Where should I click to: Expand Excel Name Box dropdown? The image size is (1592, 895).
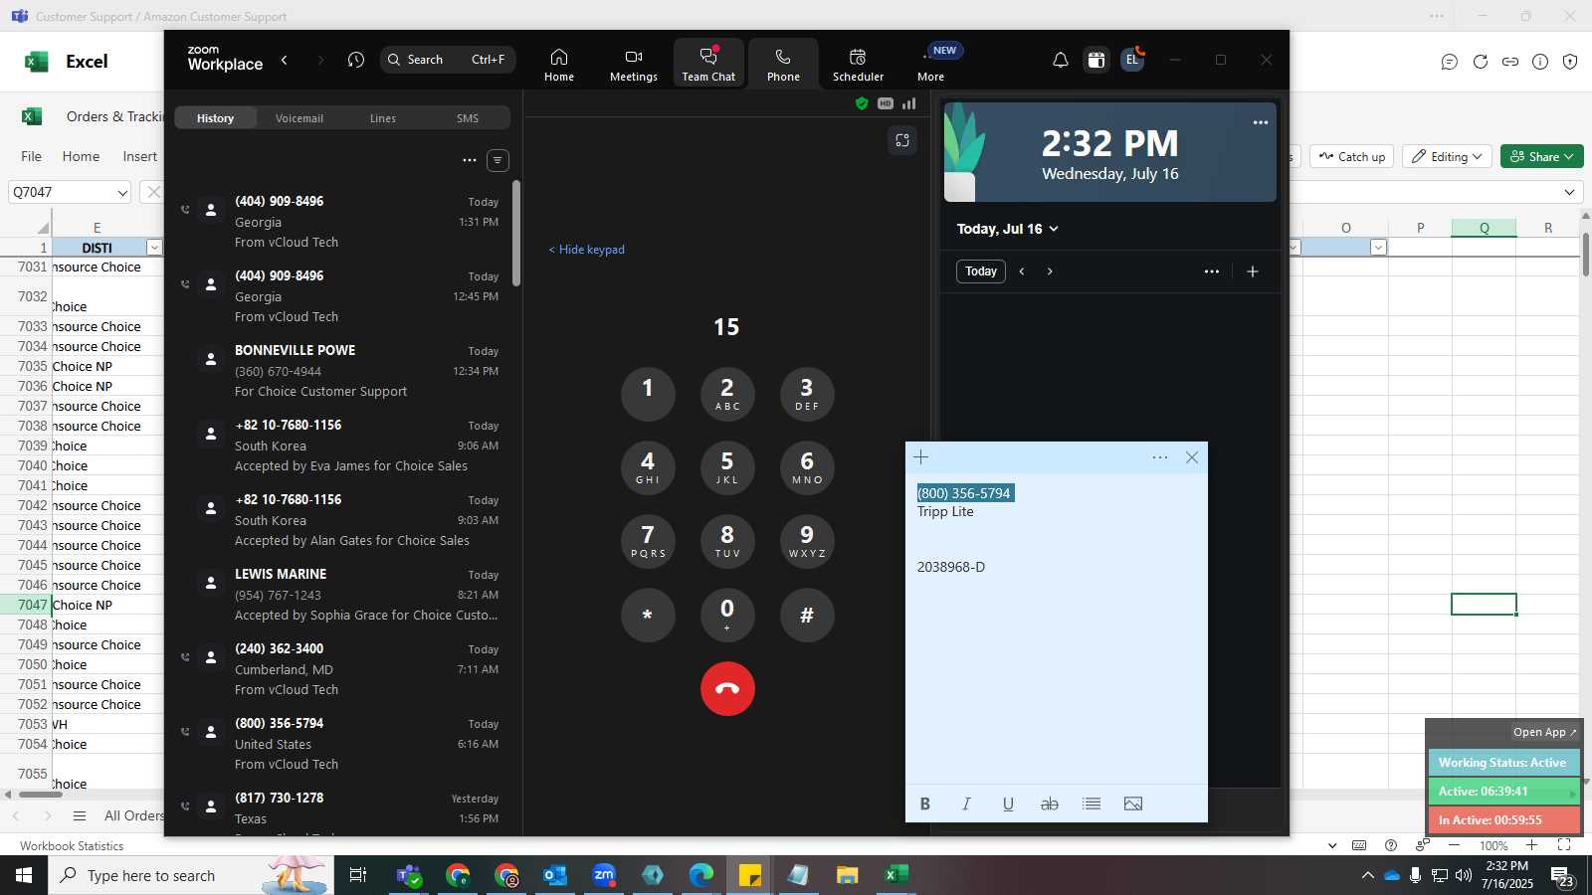click(122, 192)
